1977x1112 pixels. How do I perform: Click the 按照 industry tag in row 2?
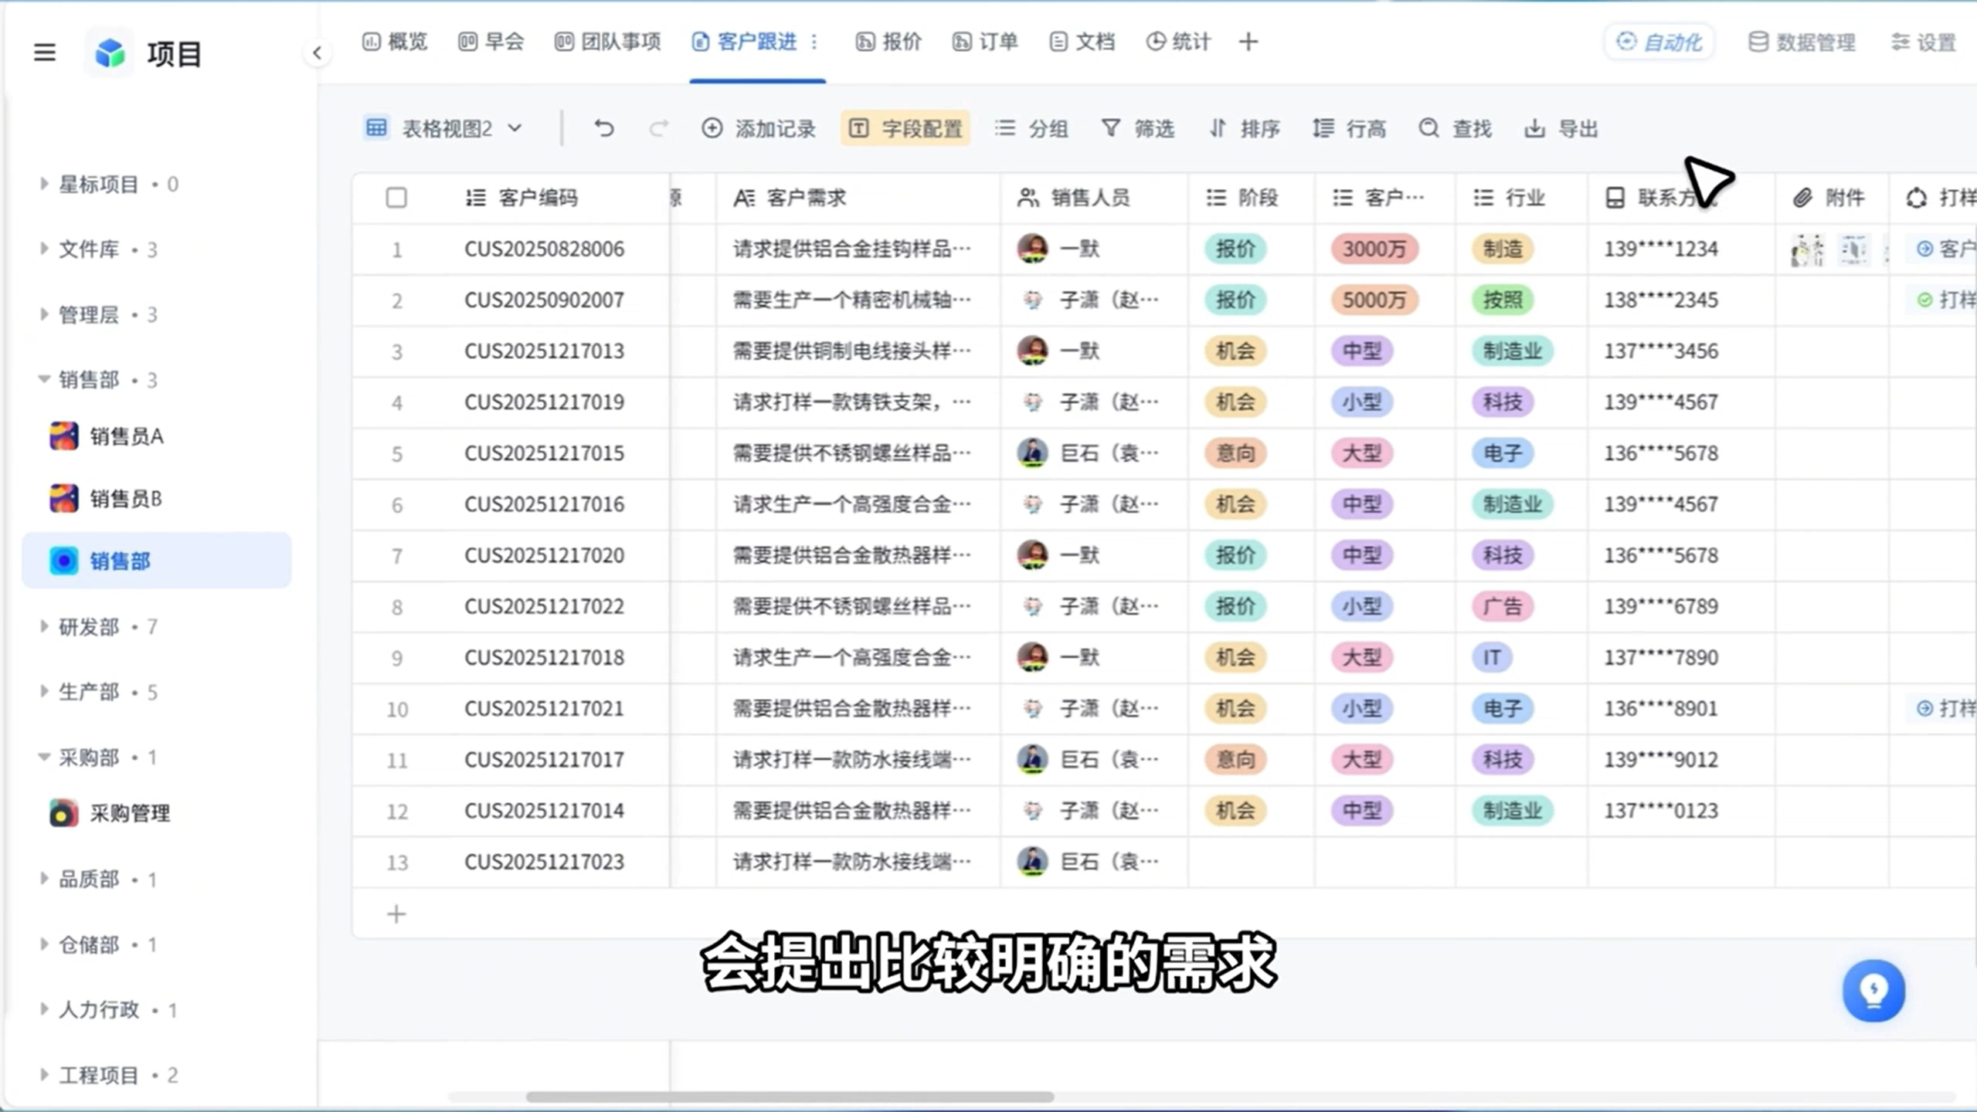point(1503,300)
